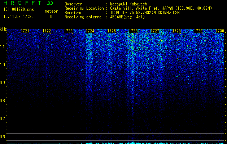Click the 1727 time marker
Image resolution: width=227 pixels, height=144 pixels.
(x=155, y=31)
